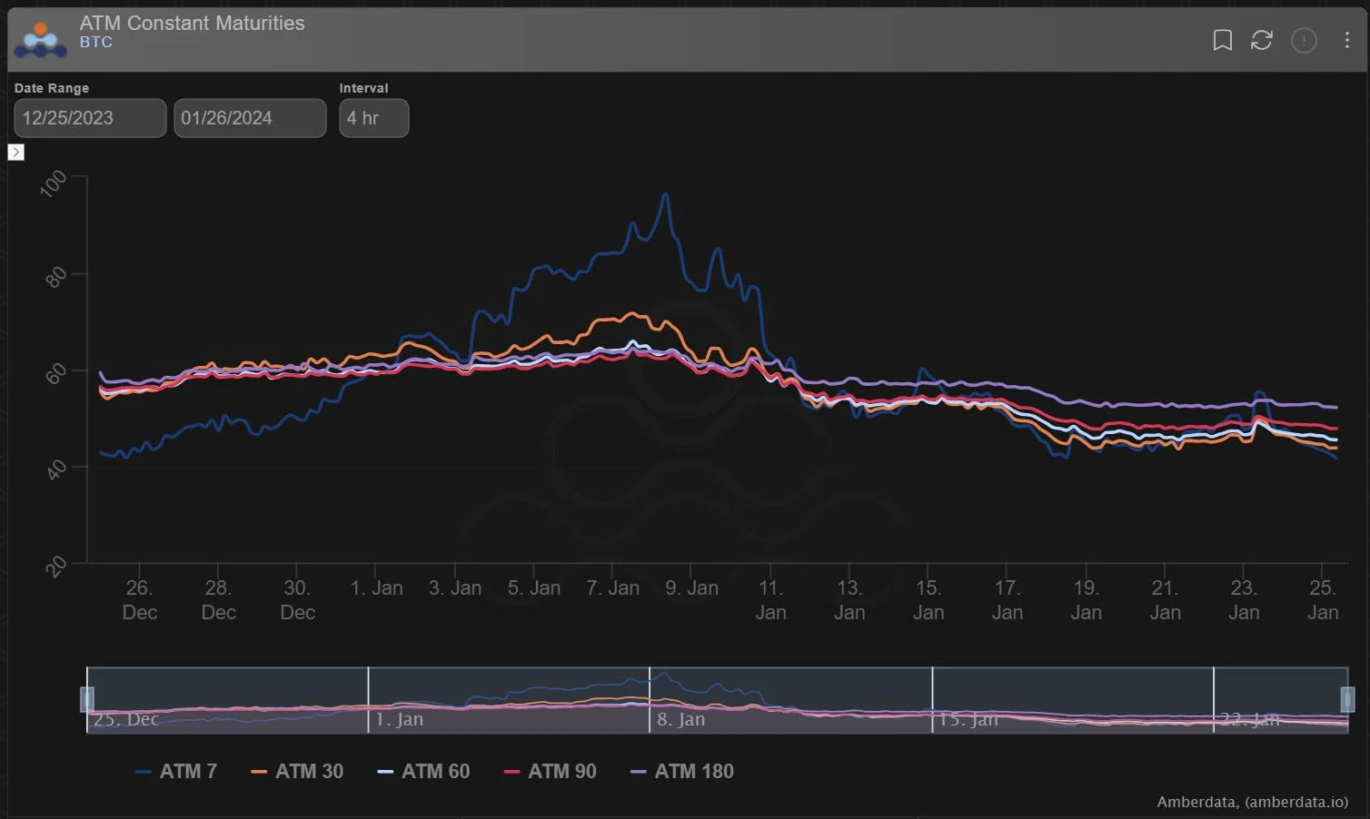Open the three-dot options menu

[1346, 40]
